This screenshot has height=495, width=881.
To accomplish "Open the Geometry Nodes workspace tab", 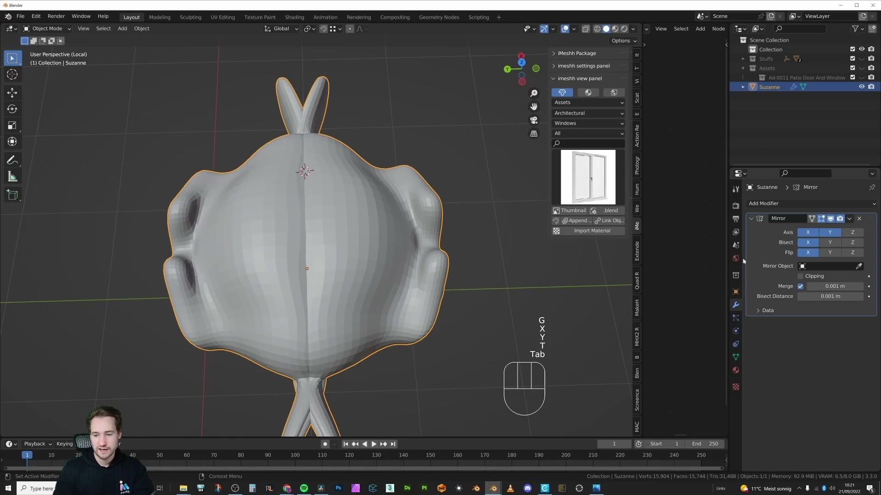I will click(x=439, y=17).
